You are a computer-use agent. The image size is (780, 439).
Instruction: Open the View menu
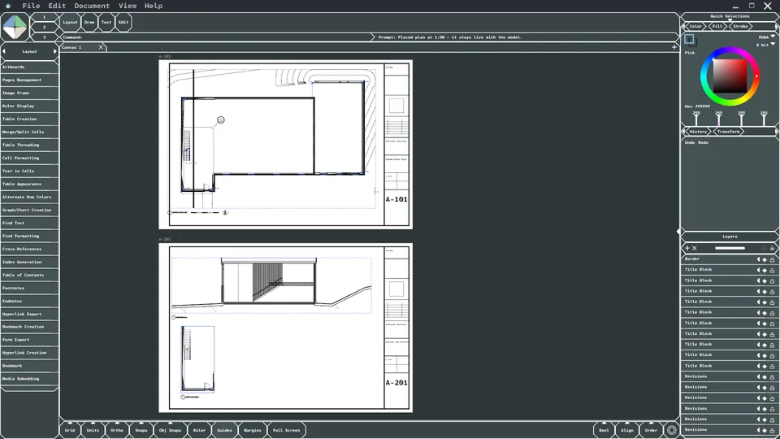128,6
